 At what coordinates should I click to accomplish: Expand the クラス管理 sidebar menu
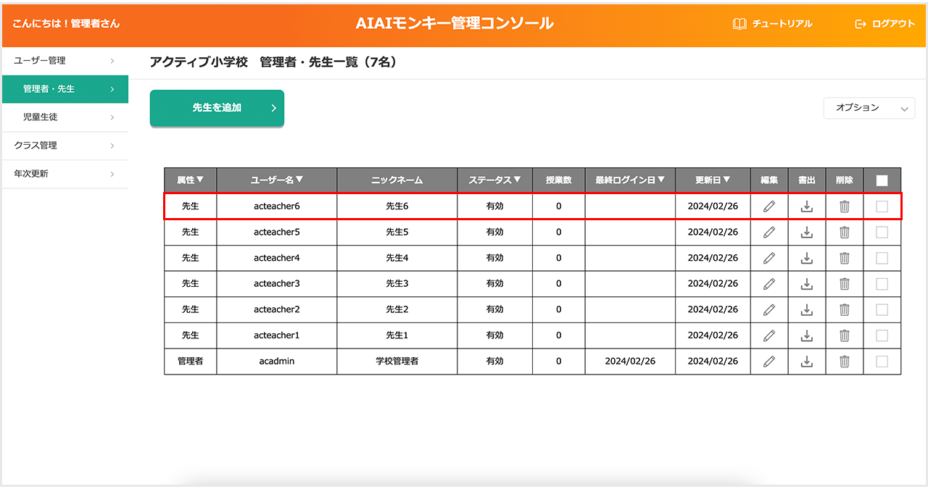(65, 146)
